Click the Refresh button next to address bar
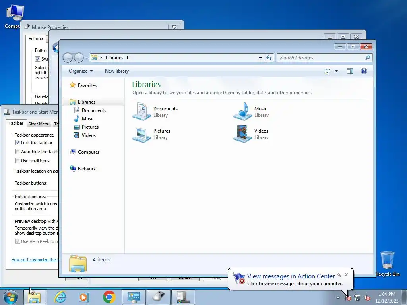Viewport: 407px width, 305px height. [269, 58]
